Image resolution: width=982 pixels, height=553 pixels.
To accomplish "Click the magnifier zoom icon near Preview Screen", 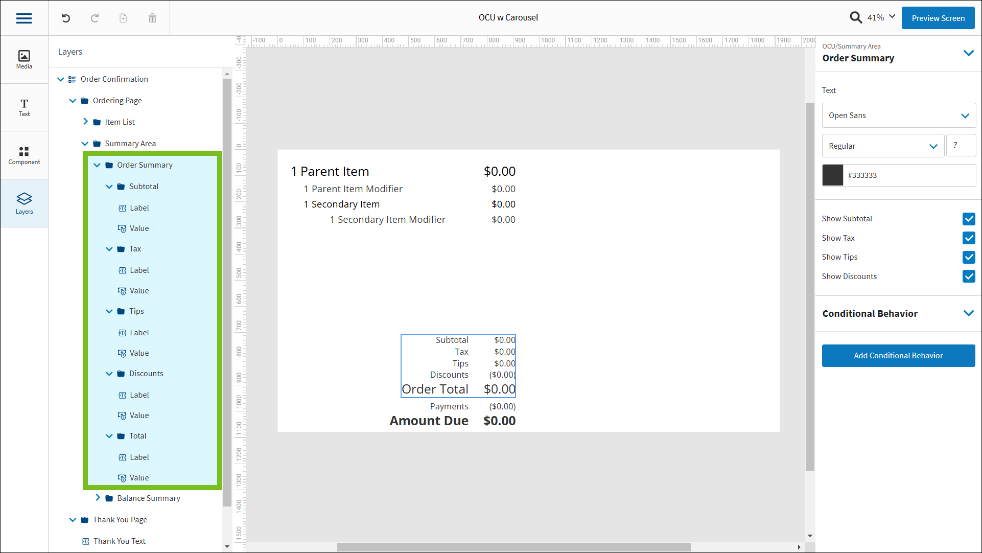I will 856,17.
